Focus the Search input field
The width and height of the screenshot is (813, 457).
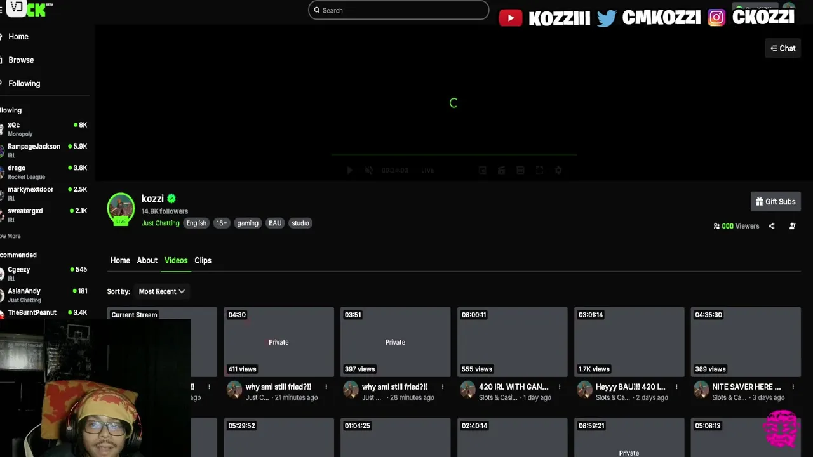[398, 10]
